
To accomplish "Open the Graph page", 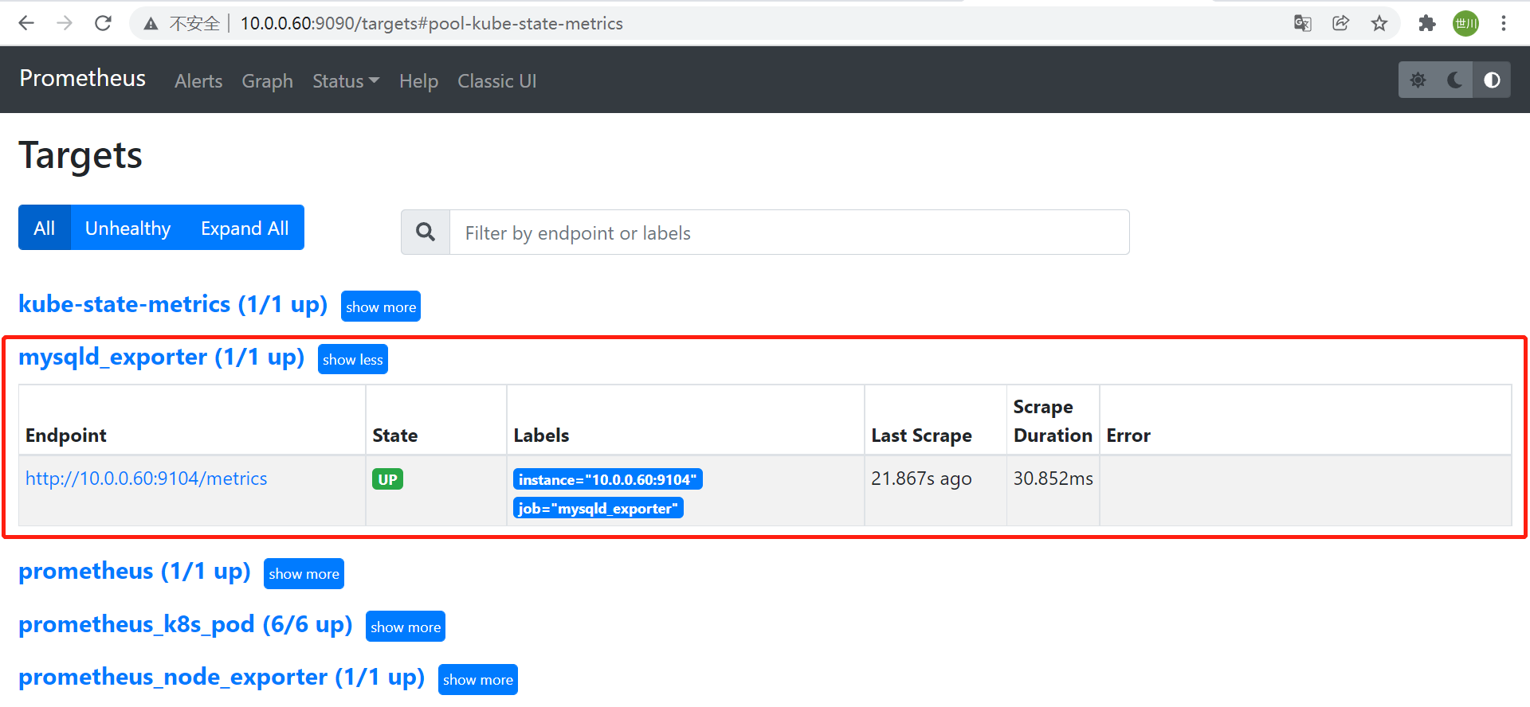I will point(267,81).
